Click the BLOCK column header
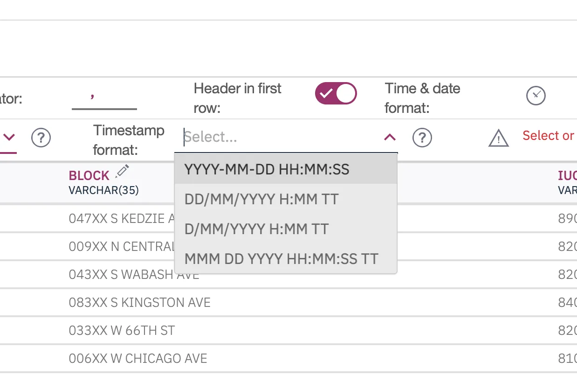577x375 pixels. click(89, 176)
